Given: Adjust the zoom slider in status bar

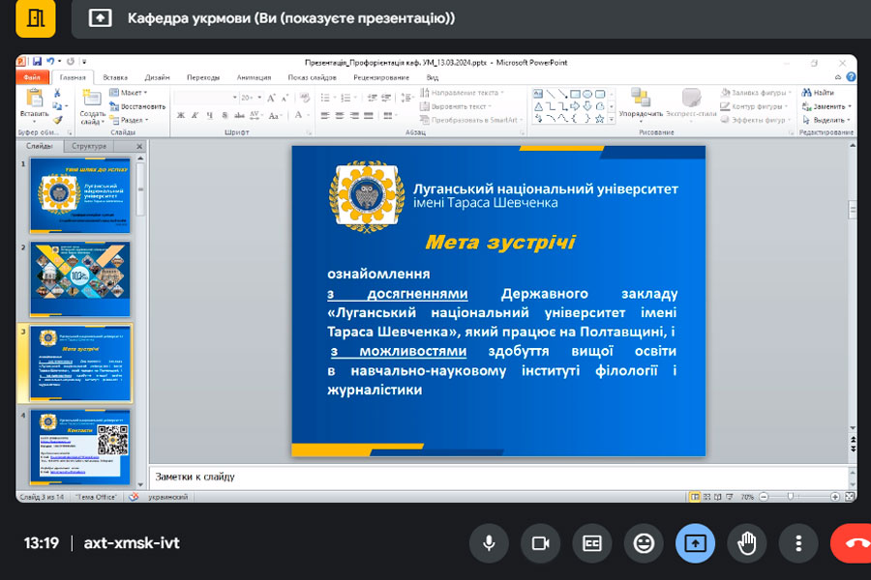Looking at the screenshot, I should [792, 496].
